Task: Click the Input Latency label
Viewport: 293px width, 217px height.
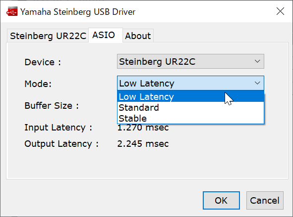Action: tap(59, 128)
